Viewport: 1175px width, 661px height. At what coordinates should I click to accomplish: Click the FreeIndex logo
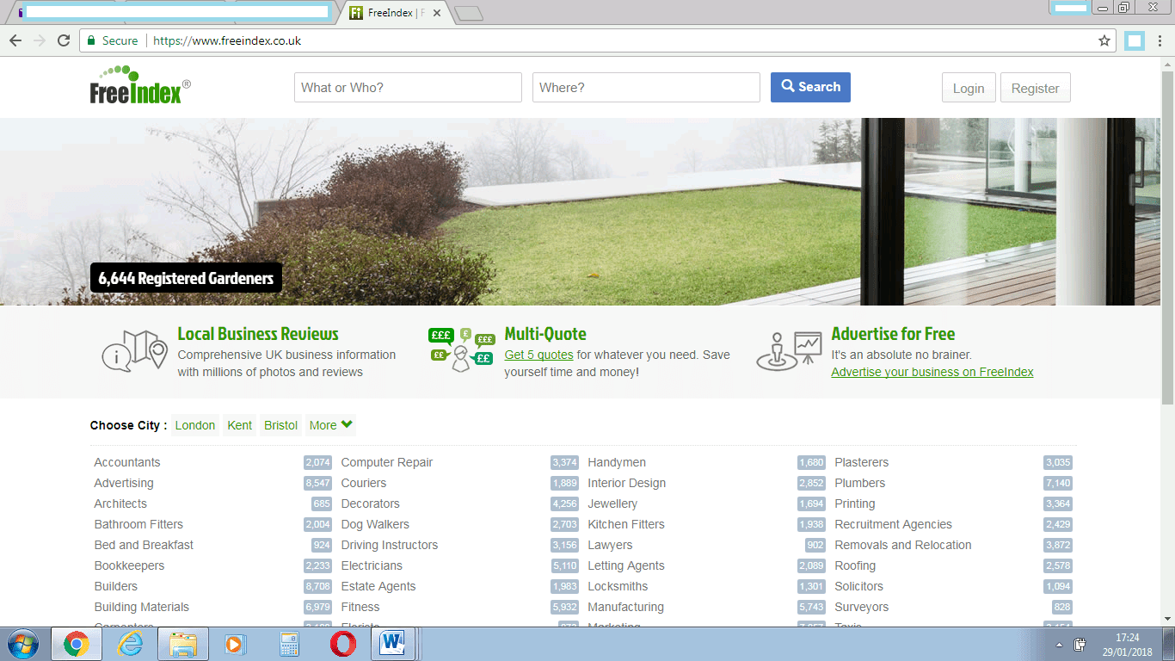point(139,85)
